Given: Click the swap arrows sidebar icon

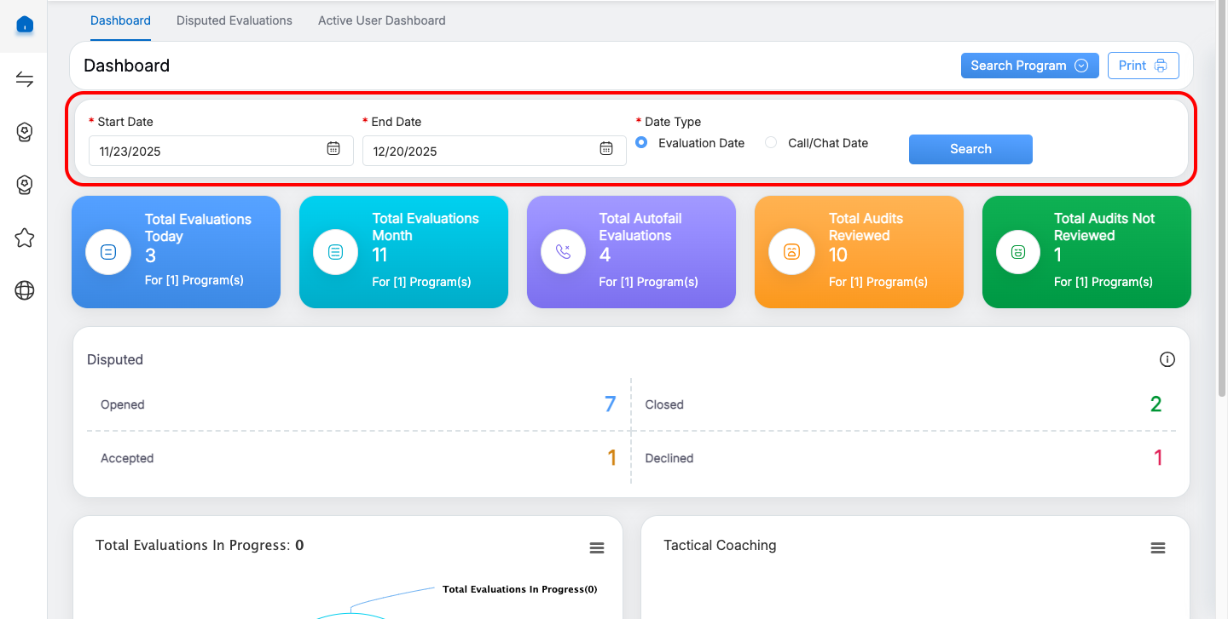Looking at the screenshot, I should (x=25, y=80).
